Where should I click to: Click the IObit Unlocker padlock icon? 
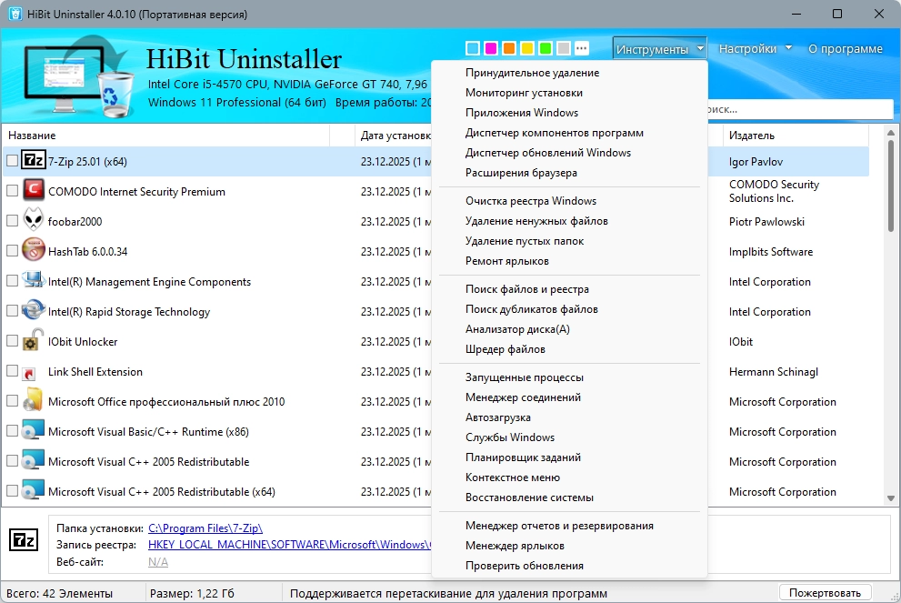(33, 340)
